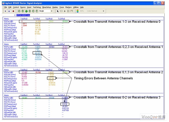Minimize the Vector Signal Analyzer window
169x122 pixels.
pyautogui.click(x=155, y=3)
